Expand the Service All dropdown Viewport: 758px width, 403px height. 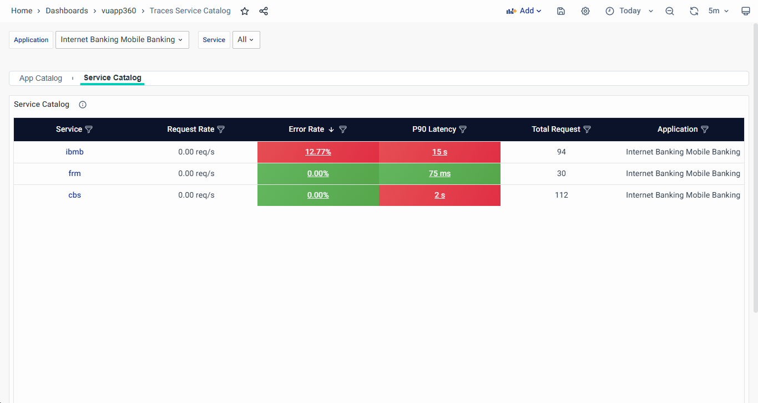pyautogui.click(x=246, y=40)
